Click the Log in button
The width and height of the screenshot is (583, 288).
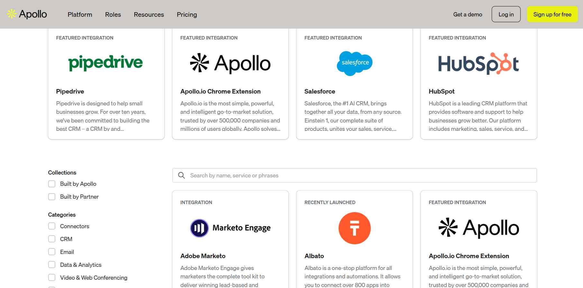(x=506, y=14)
